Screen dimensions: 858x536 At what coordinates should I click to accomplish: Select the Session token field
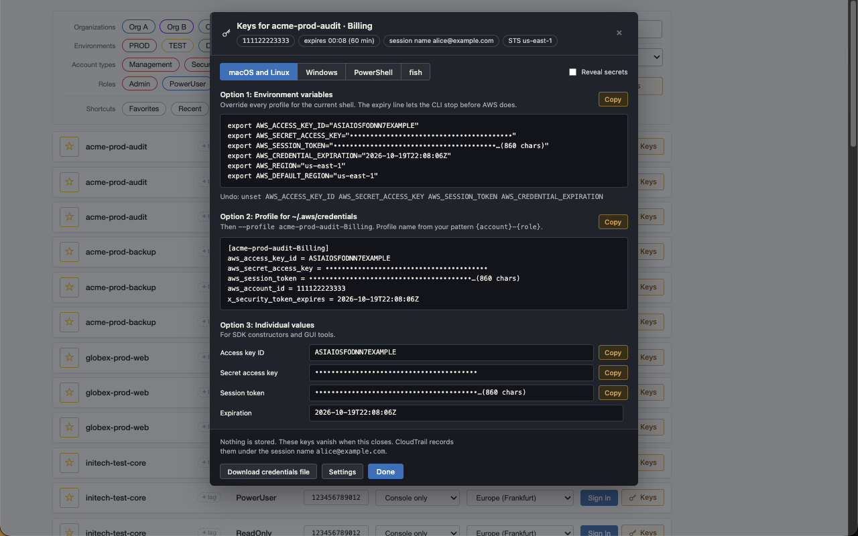pos(451,393)
